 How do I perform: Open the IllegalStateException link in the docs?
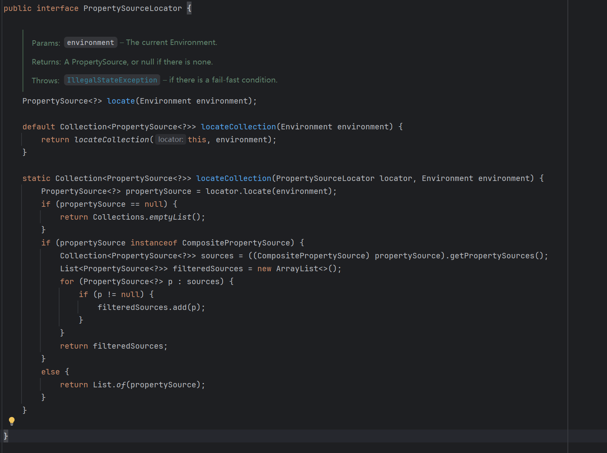tap(112, 80)
